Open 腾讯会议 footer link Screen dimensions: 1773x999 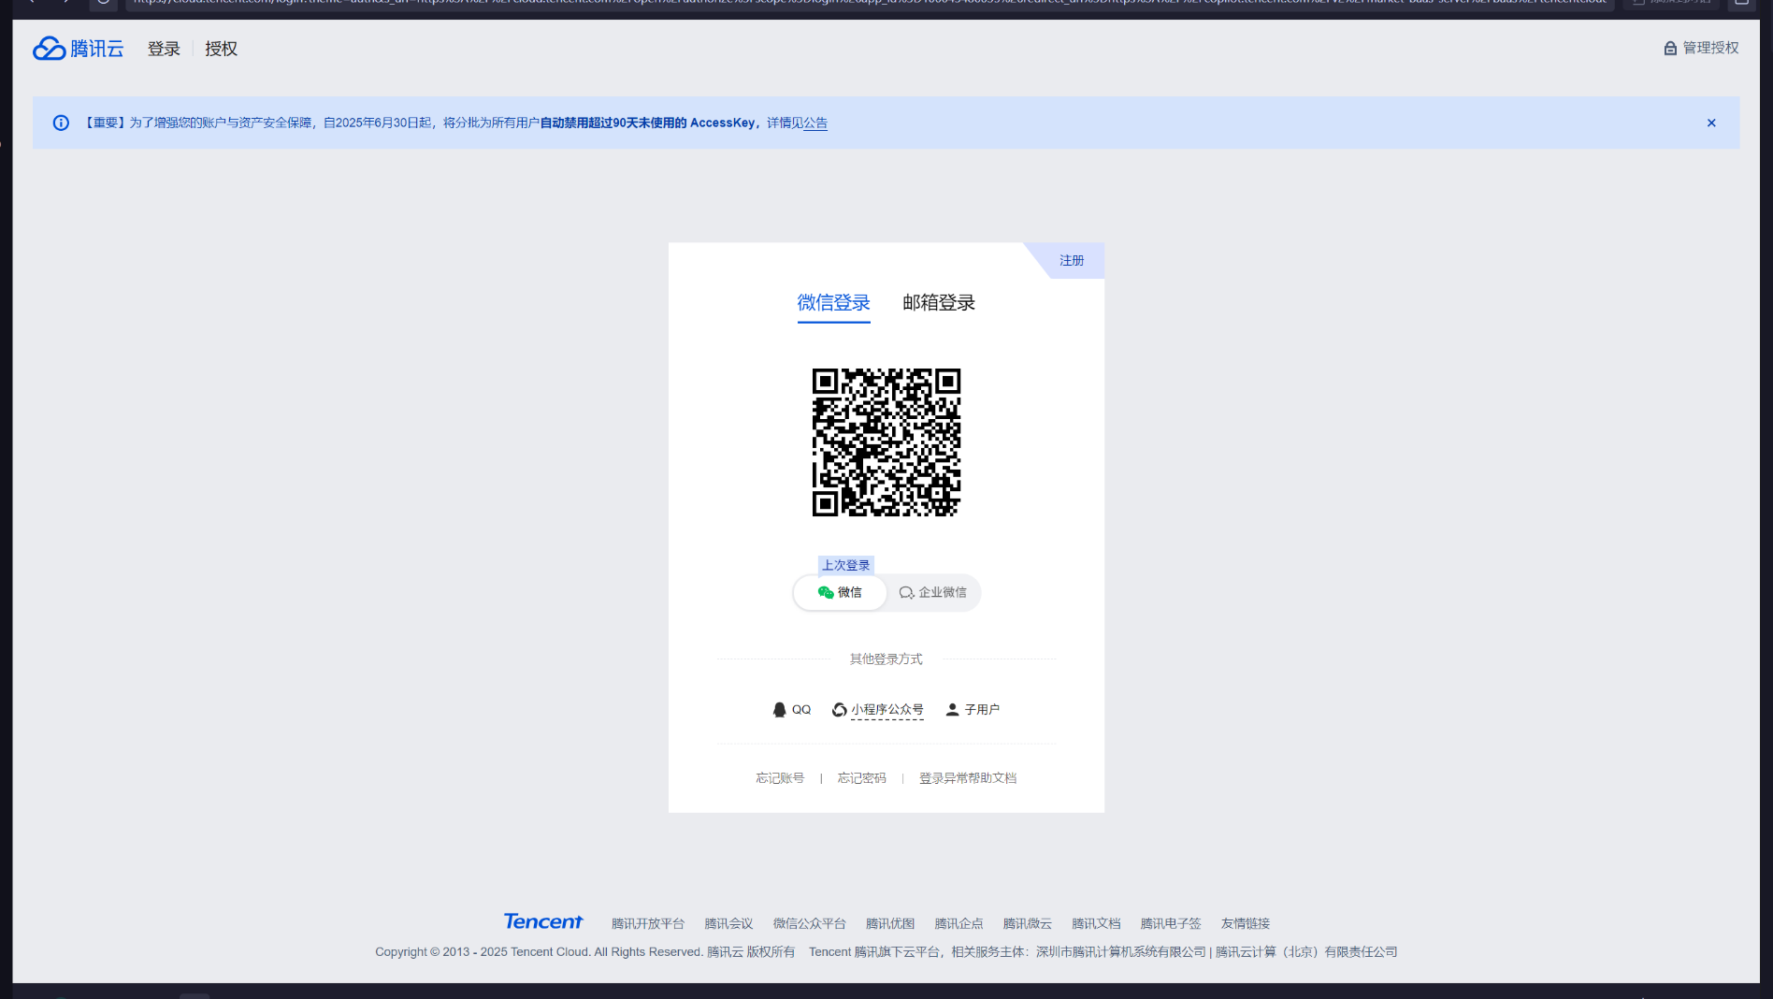tap(728, 924)
